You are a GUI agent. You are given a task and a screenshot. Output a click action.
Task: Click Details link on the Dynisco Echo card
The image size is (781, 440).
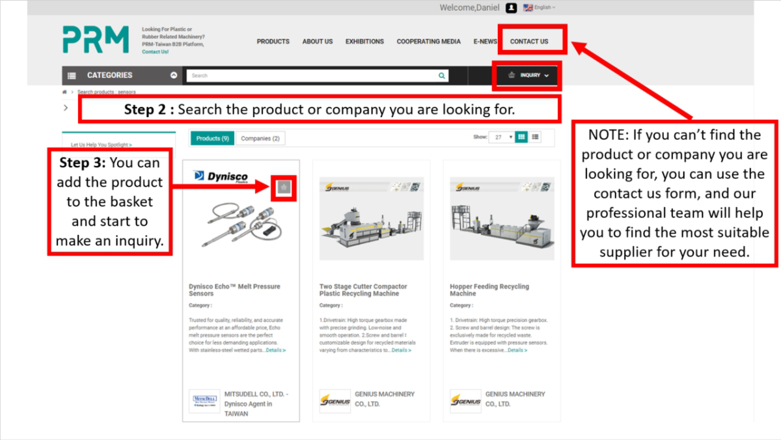pyautogui.click(x=276, y=350)
